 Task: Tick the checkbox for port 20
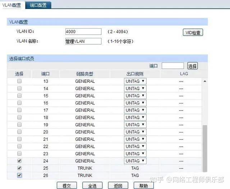coord(19,132)
